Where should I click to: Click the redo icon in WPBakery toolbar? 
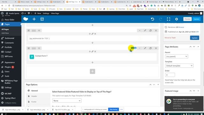(161, 19)
